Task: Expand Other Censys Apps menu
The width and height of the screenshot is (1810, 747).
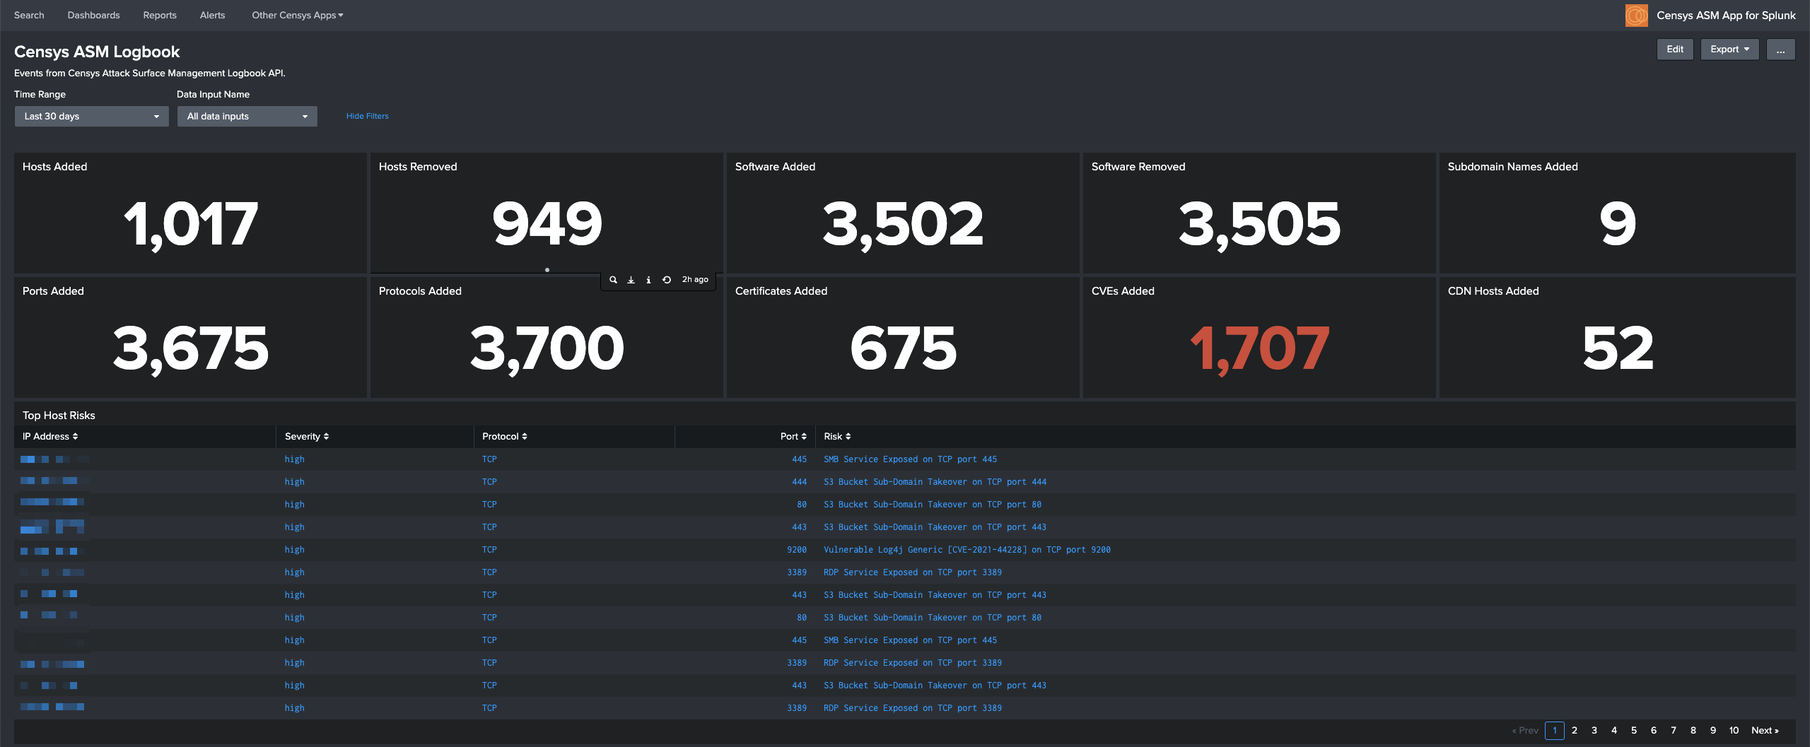Action: [298, 16]
